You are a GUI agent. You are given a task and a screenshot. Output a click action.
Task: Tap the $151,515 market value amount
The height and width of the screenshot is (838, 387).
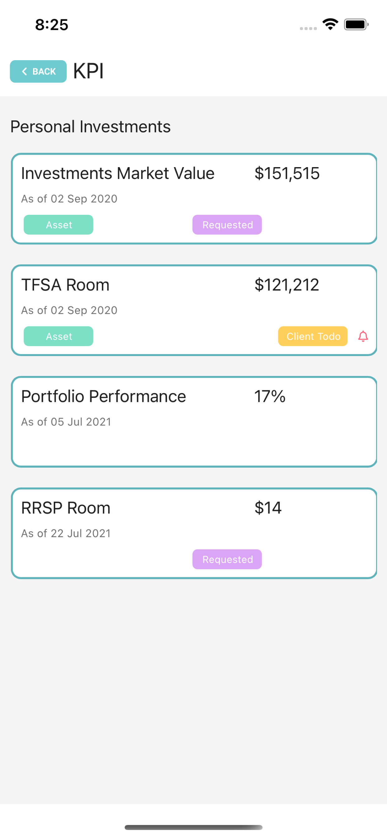(287, 173)
